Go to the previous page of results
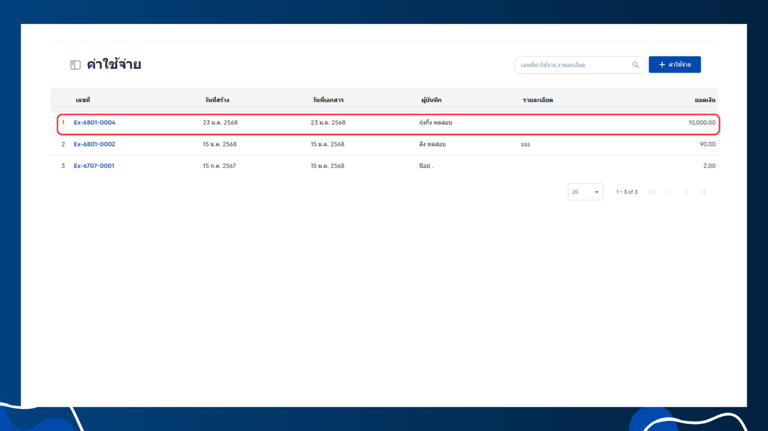This screenshot has height=431, width=768. coord(669,192)
